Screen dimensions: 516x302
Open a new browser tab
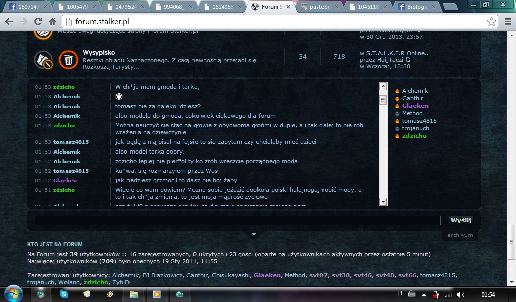[450, 7]
